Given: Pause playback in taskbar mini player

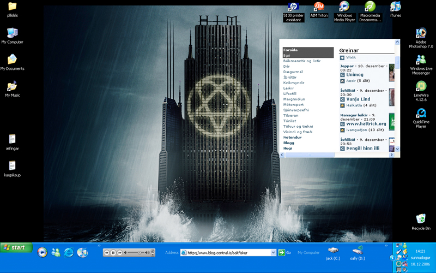Looking at the screenshot, I should pyautogui.click(x=113, y=253).
